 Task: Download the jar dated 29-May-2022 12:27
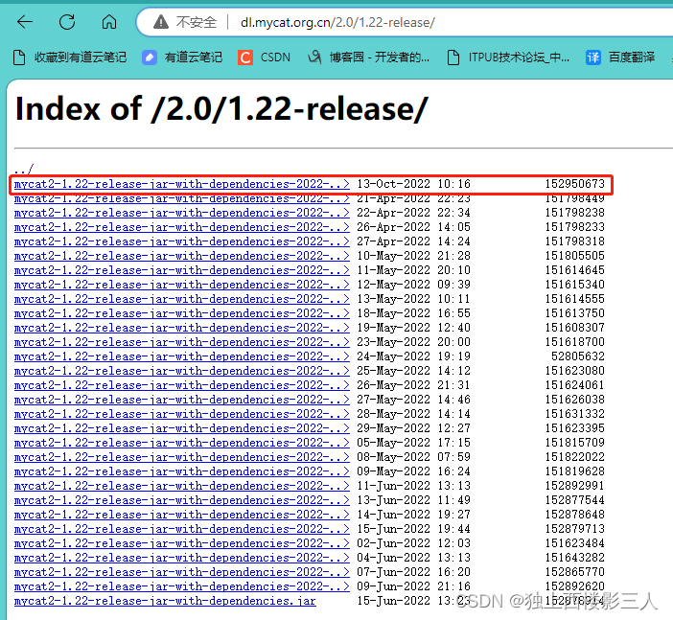click(x=181, y=428)
